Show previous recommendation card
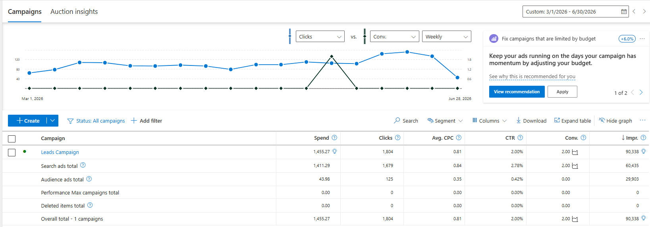The width and height of the screenshot is (650, 227). [633, 92]
